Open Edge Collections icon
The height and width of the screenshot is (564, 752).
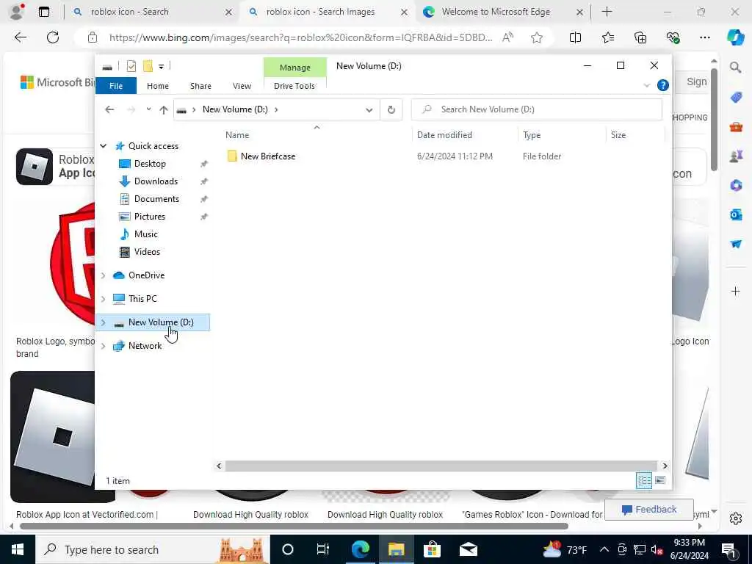point(640,37)
